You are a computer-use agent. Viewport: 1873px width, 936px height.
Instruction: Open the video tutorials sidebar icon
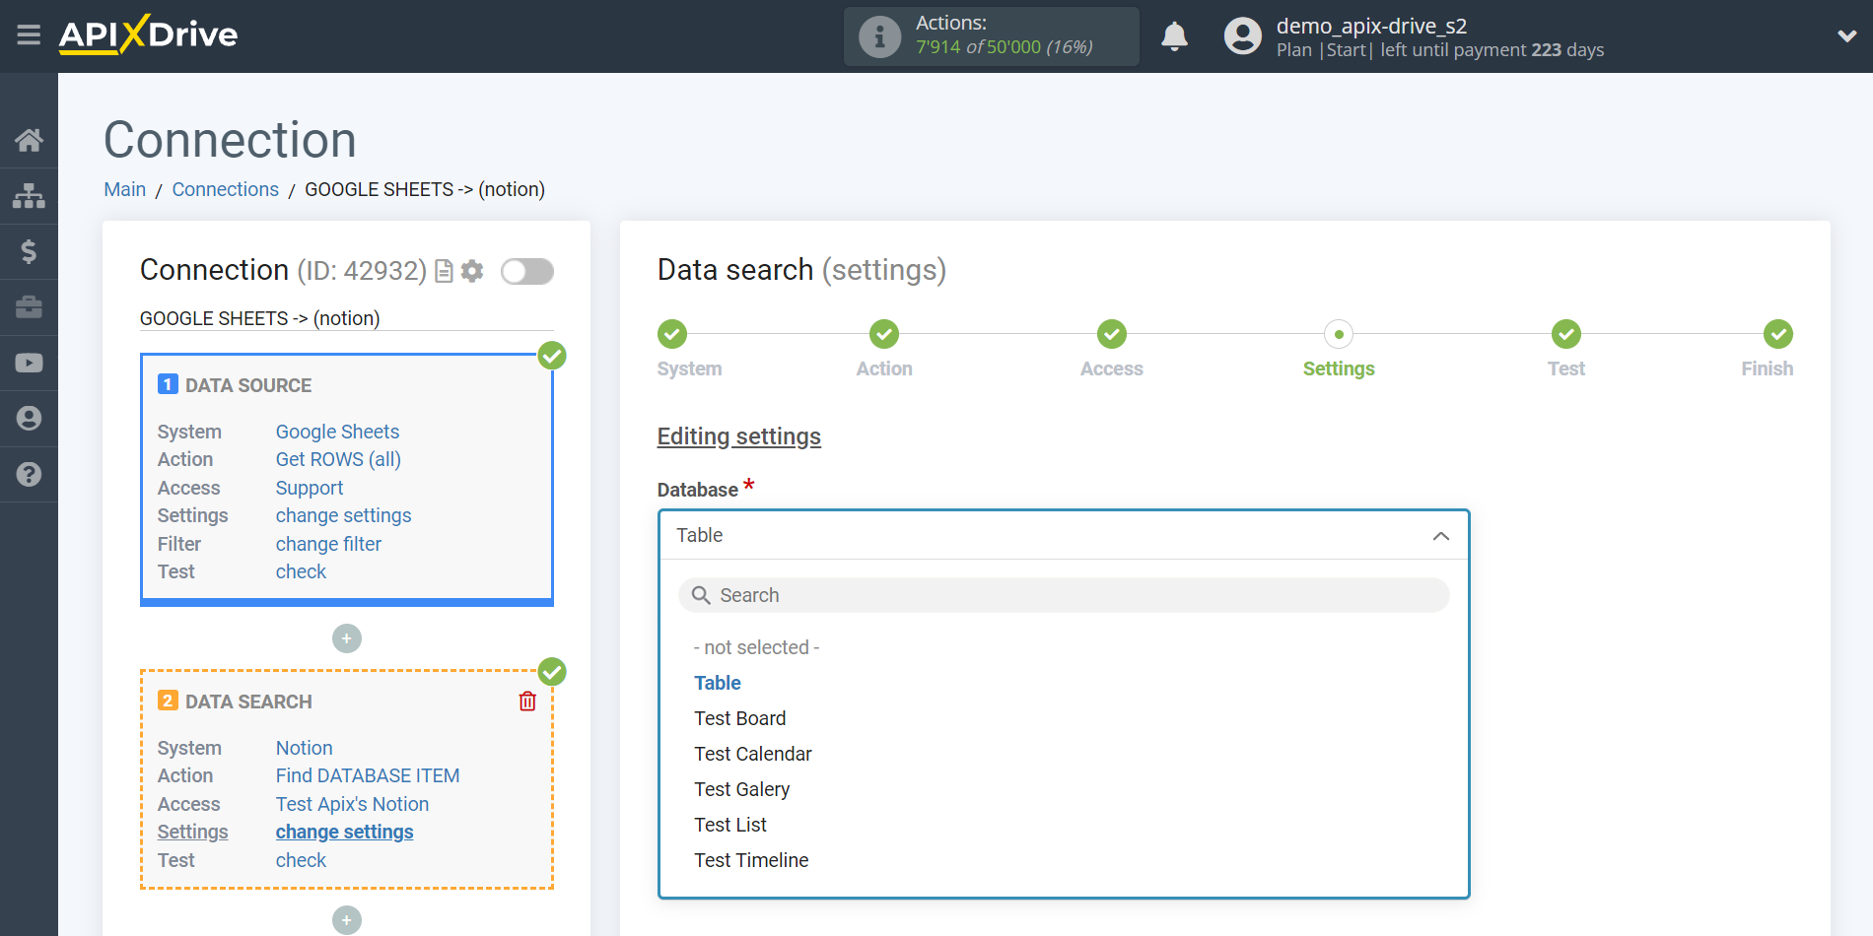coord(29,363)
